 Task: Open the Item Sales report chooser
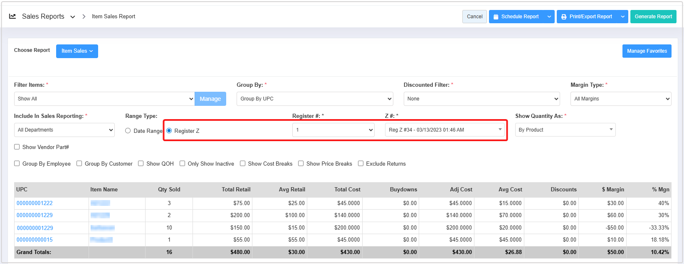coord(77,51)
